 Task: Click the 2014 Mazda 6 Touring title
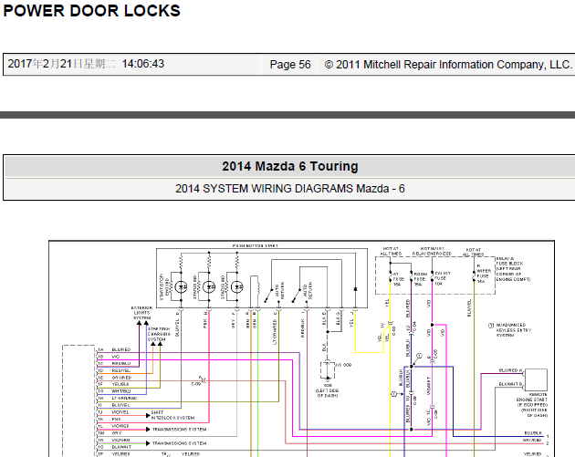(x=289, y=166)
